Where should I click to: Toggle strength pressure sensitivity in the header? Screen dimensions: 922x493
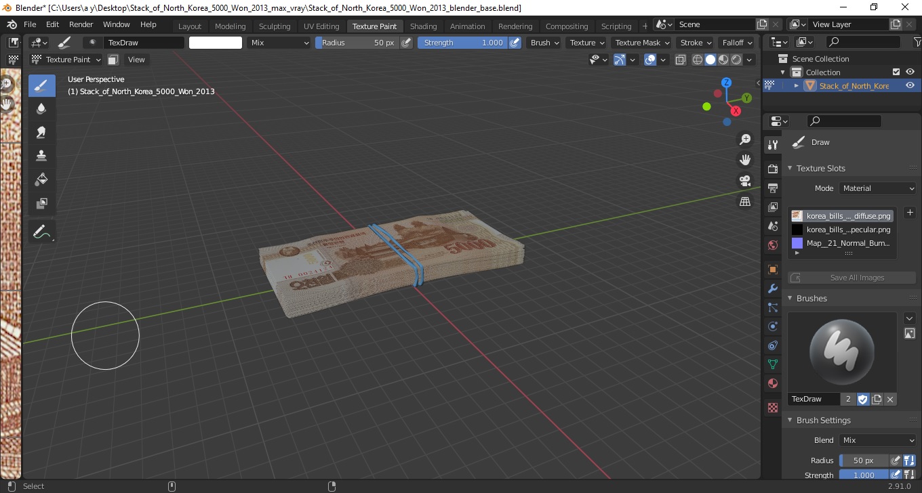tap(515, 43)
